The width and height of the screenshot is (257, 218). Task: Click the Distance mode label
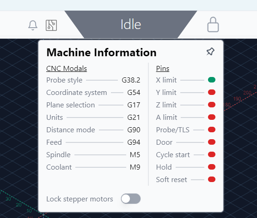(71, 130)
